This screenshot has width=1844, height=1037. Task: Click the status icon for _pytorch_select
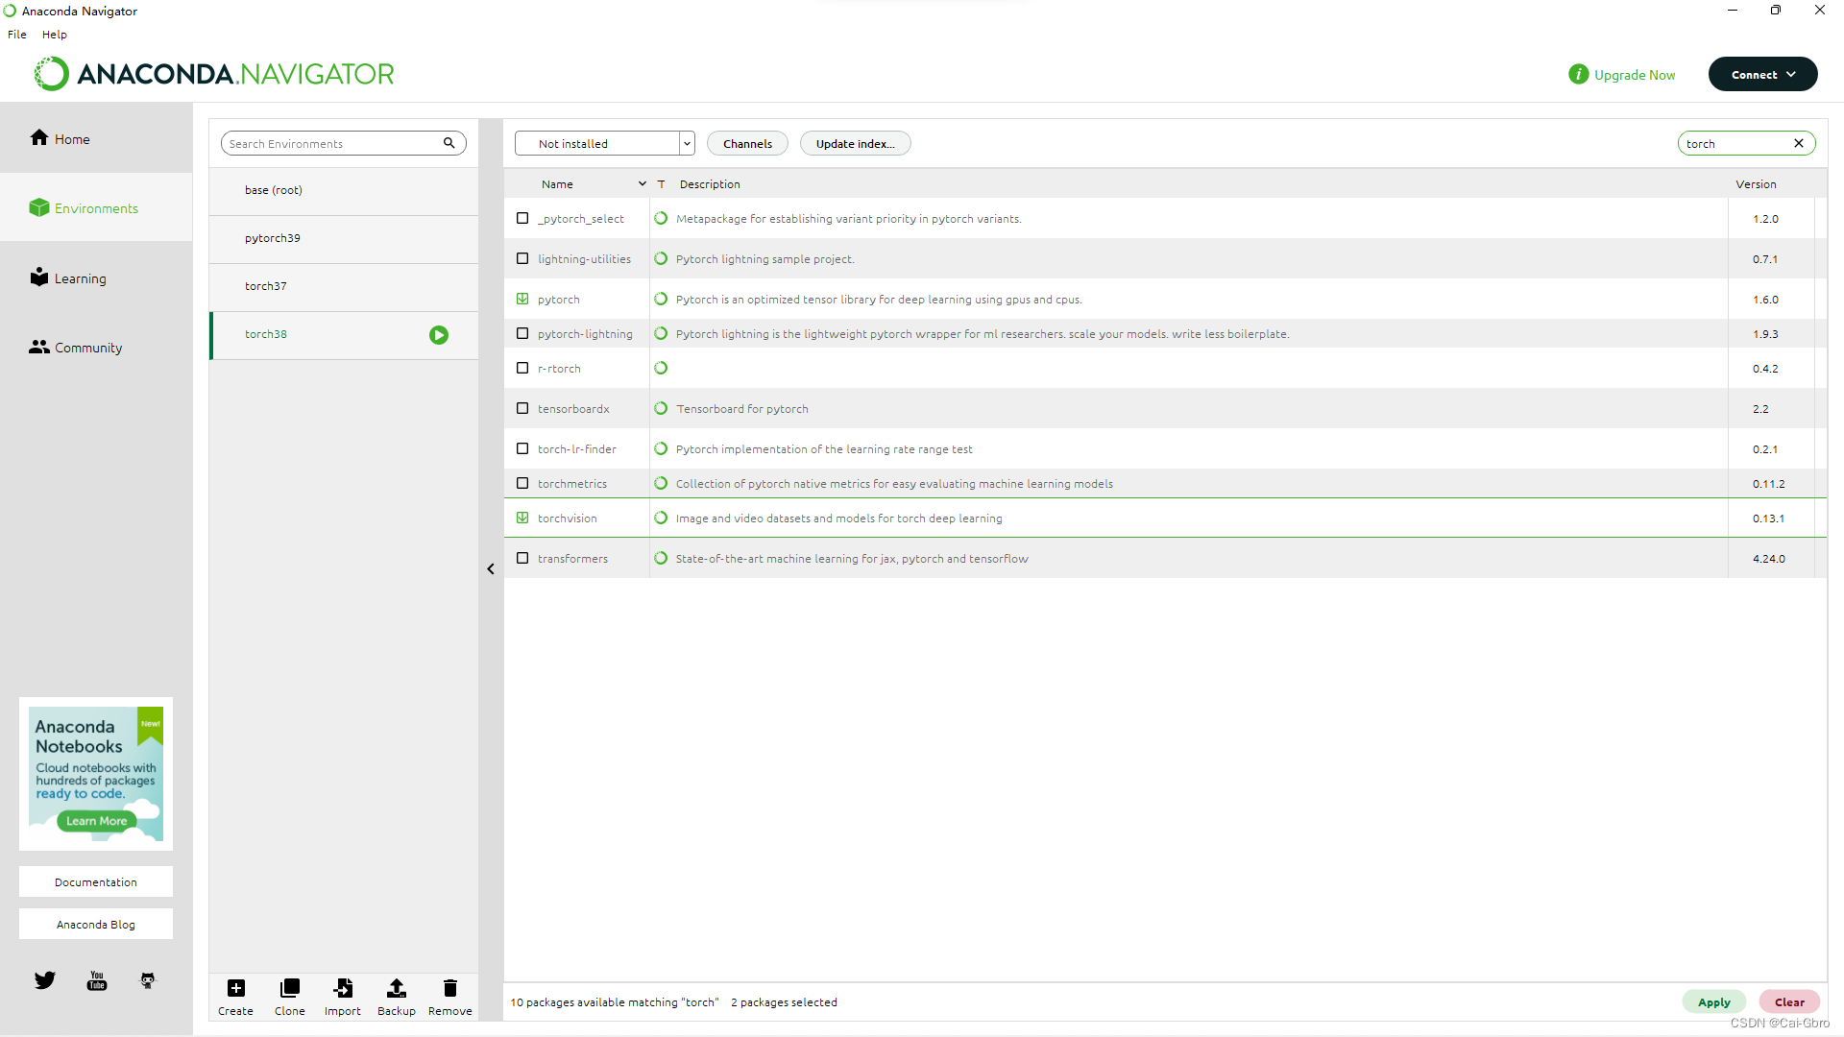[x=661, y=218]
